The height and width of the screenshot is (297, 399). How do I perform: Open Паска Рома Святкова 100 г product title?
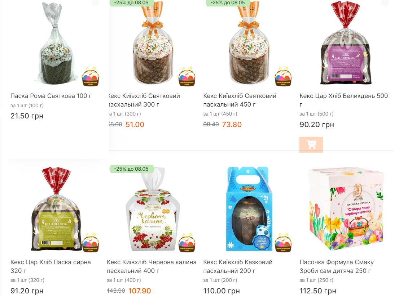pos(51,96)
